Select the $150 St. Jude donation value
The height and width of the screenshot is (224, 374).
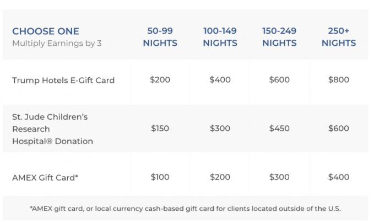(x=160, y=129)
